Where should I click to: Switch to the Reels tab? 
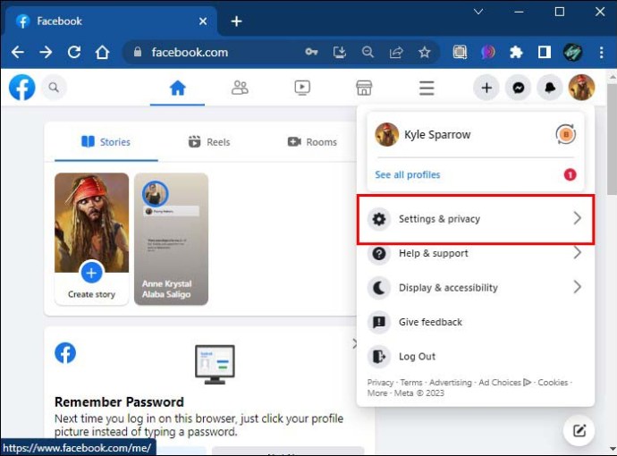click(x=209, y=141)
